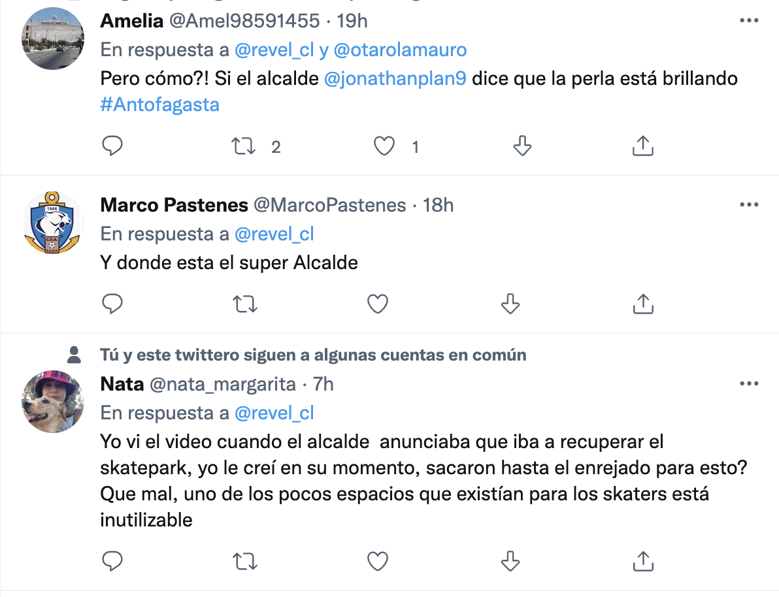This screenshot has width=779, height=597.
Task: Click the download arrow on Nata's tweet
Action: [x=510, y=561]
